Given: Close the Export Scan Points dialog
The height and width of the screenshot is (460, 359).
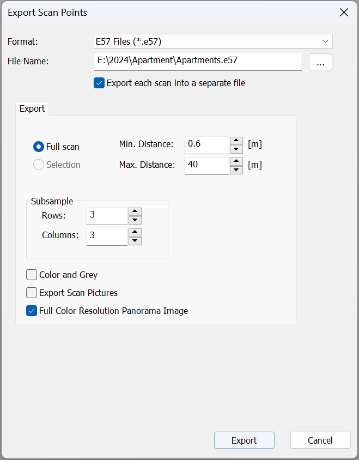Looking at the screenshot, I should coord(344,13).
